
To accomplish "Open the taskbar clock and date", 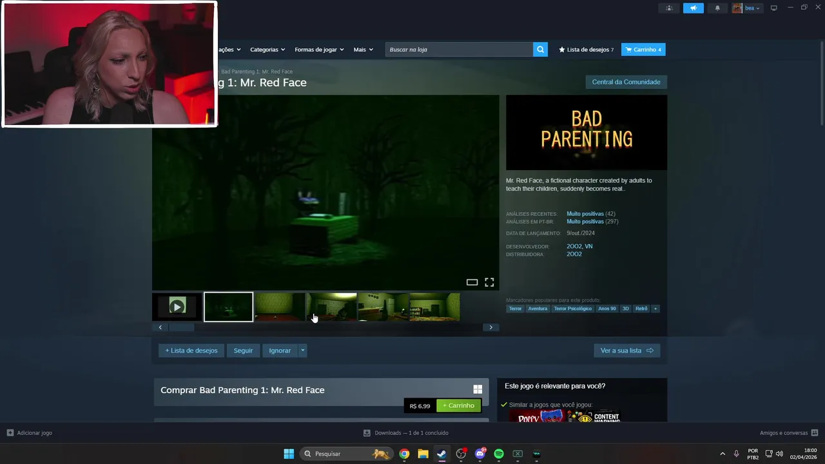I will 804,454.
